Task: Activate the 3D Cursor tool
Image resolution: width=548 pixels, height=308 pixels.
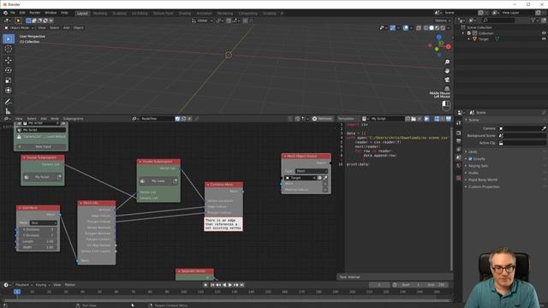Action: pyautogui.click(x=9, y=50)
